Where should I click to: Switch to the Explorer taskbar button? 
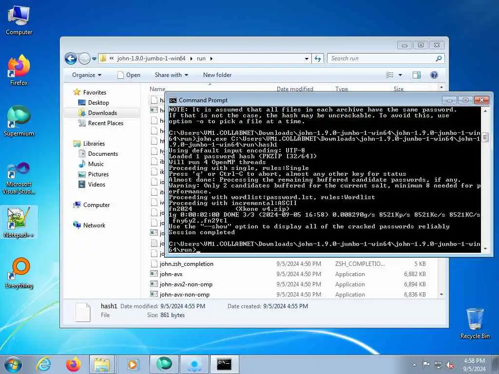[102, 364]
